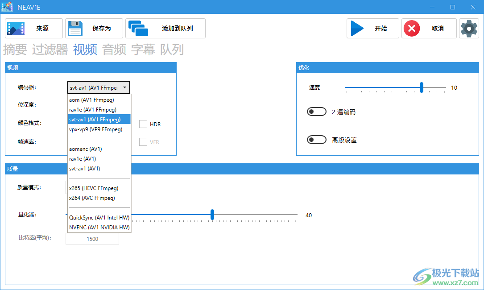
Task: Enable the HDR checkbox
Action: pyautogui.click(x=143, y=124)
